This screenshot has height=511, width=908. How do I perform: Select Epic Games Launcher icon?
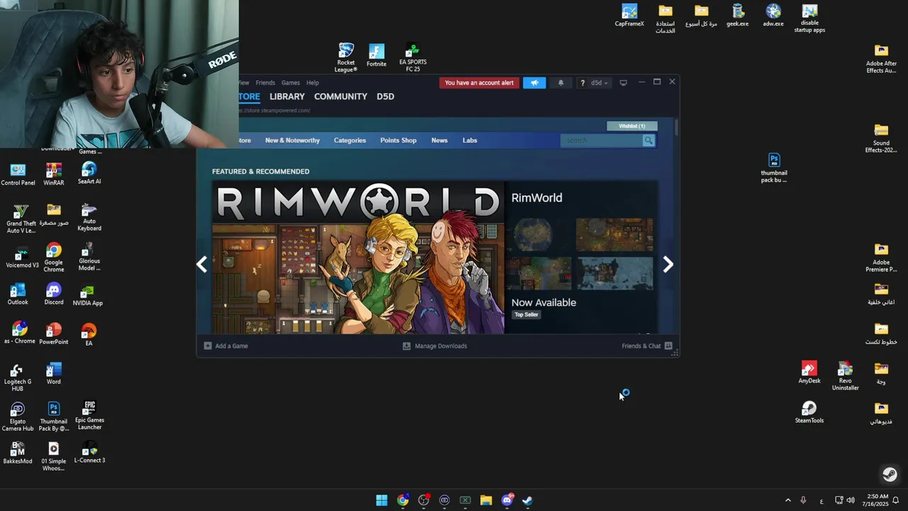89,415
